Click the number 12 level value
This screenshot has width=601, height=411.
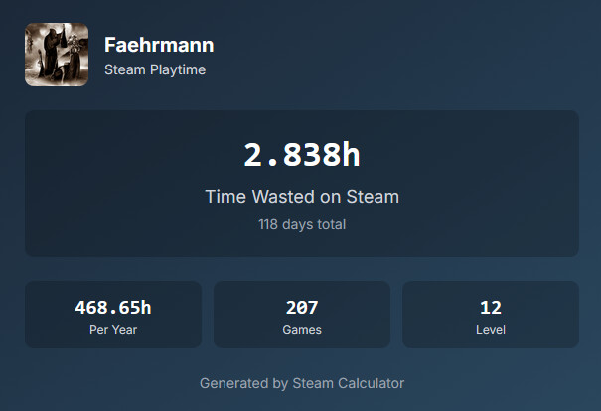(491, 308)
